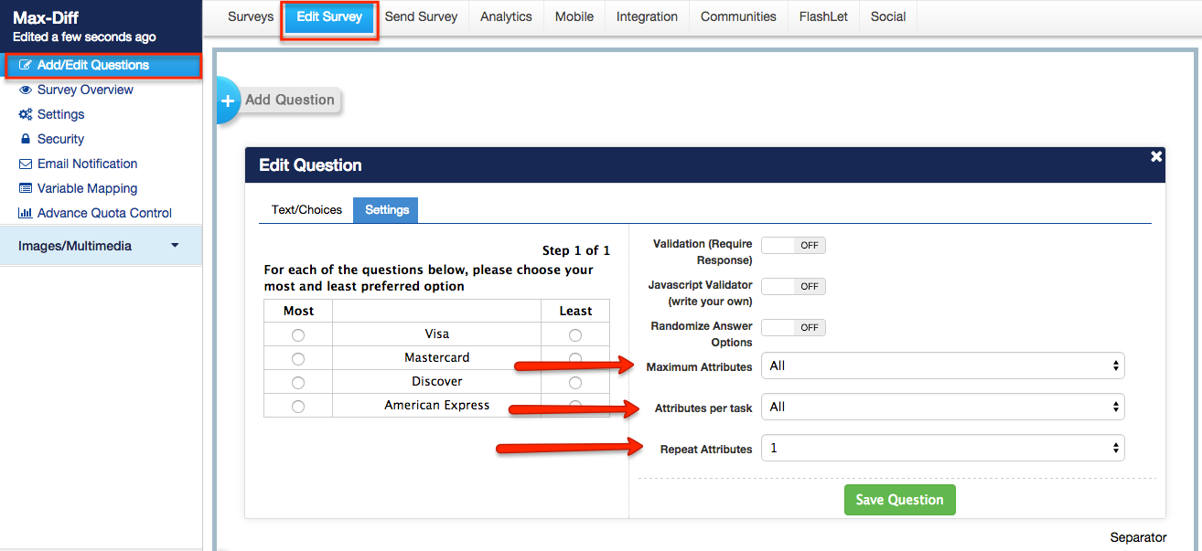Open the Repeat Attributes dropdown

click(x=943, y=448)
